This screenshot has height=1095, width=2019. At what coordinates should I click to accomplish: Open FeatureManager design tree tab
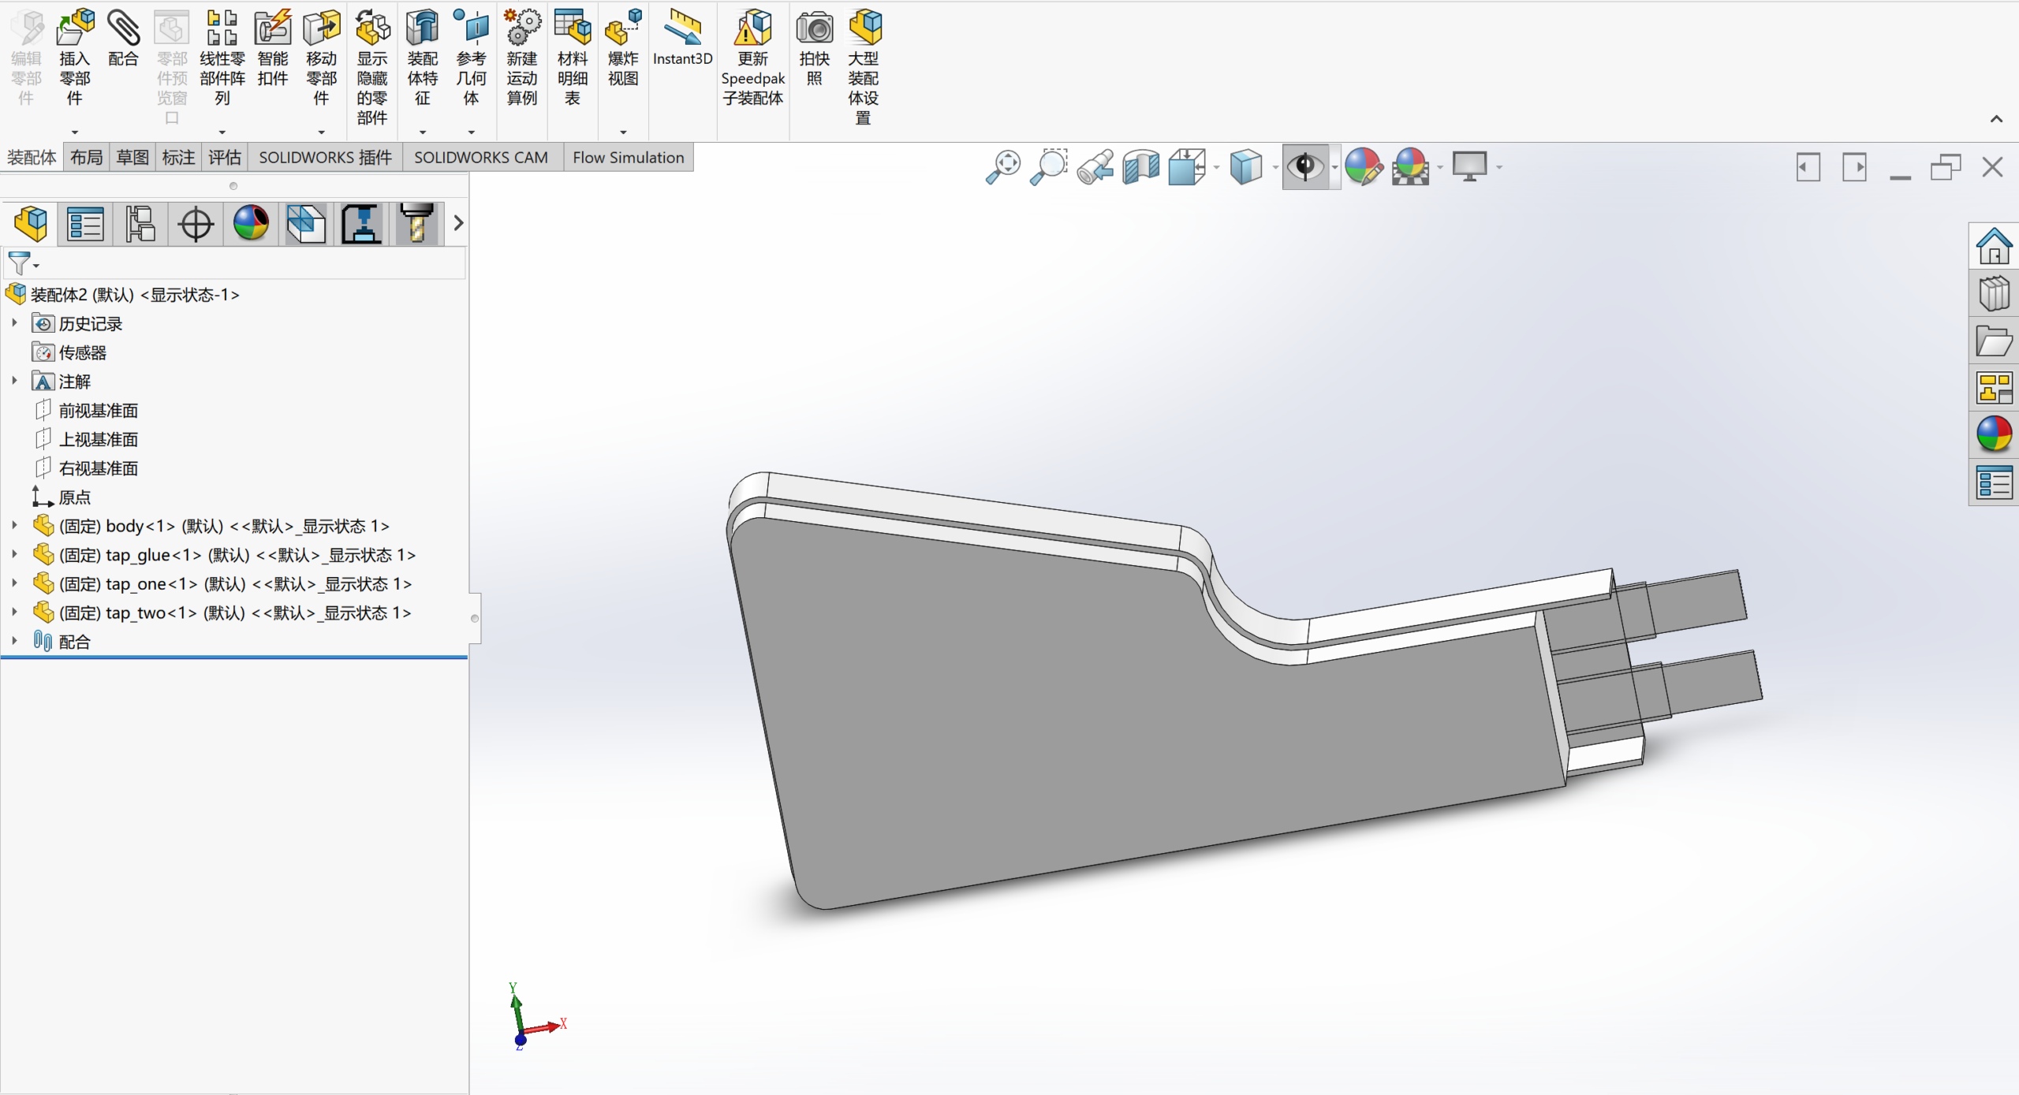pos(31,224)
